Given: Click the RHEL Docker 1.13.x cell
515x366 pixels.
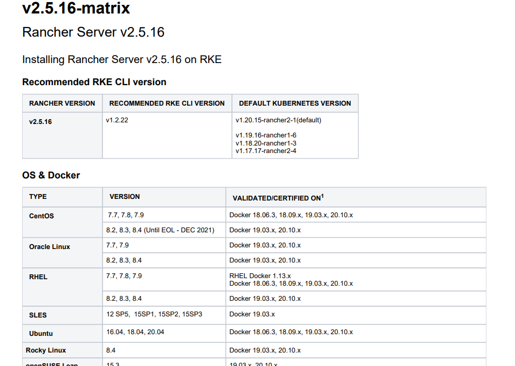Looking at the screenshot, I should pyautogui.click(x=260, y=275).
